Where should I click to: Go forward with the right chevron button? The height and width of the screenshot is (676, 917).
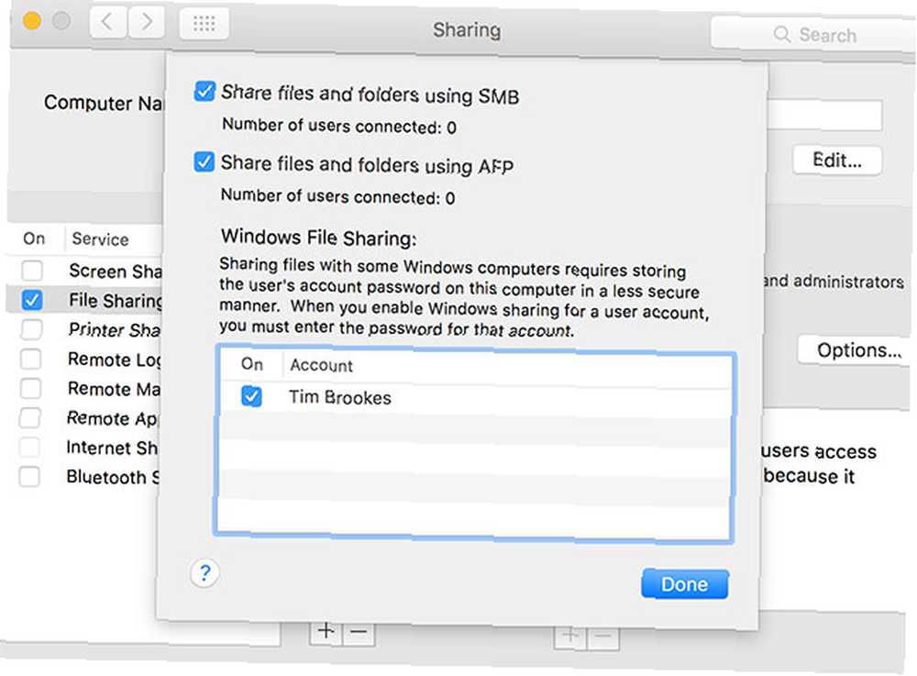(146, 22)
